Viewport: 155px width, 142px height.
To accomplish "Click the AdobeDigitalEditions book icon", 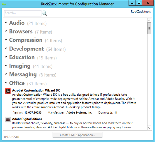I will pos(8,119).
